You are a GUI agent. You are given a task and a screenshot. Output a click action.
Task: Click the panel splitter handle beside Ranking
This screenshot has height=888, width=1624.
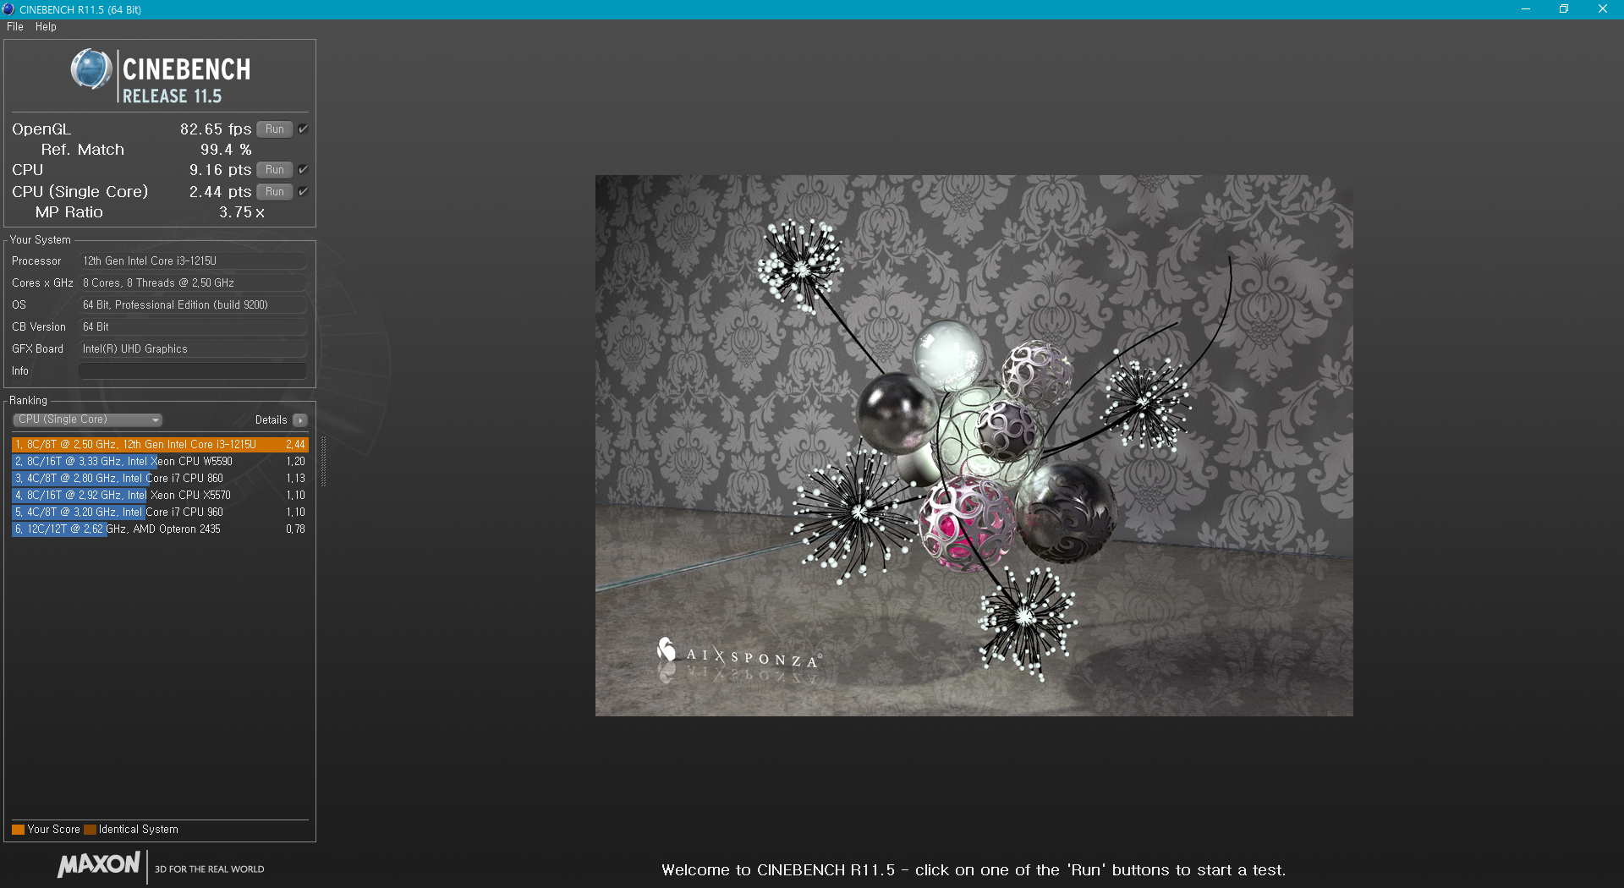(x=323, y=462)
